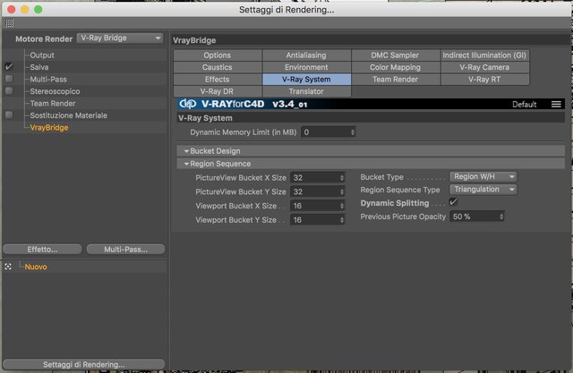The width and height of the screenshot is (573, 373).
Task: Click Dynamic Memory Limit stepper arrows
Action: tap(353, 132)
